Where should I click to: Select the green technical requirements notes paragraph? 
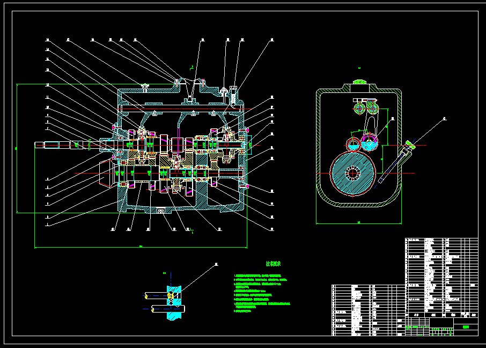coord(262,293)
